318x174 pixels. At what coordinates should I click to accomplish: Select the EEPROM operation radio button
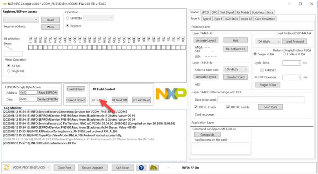pyautogui.click(x=67, y=18)
